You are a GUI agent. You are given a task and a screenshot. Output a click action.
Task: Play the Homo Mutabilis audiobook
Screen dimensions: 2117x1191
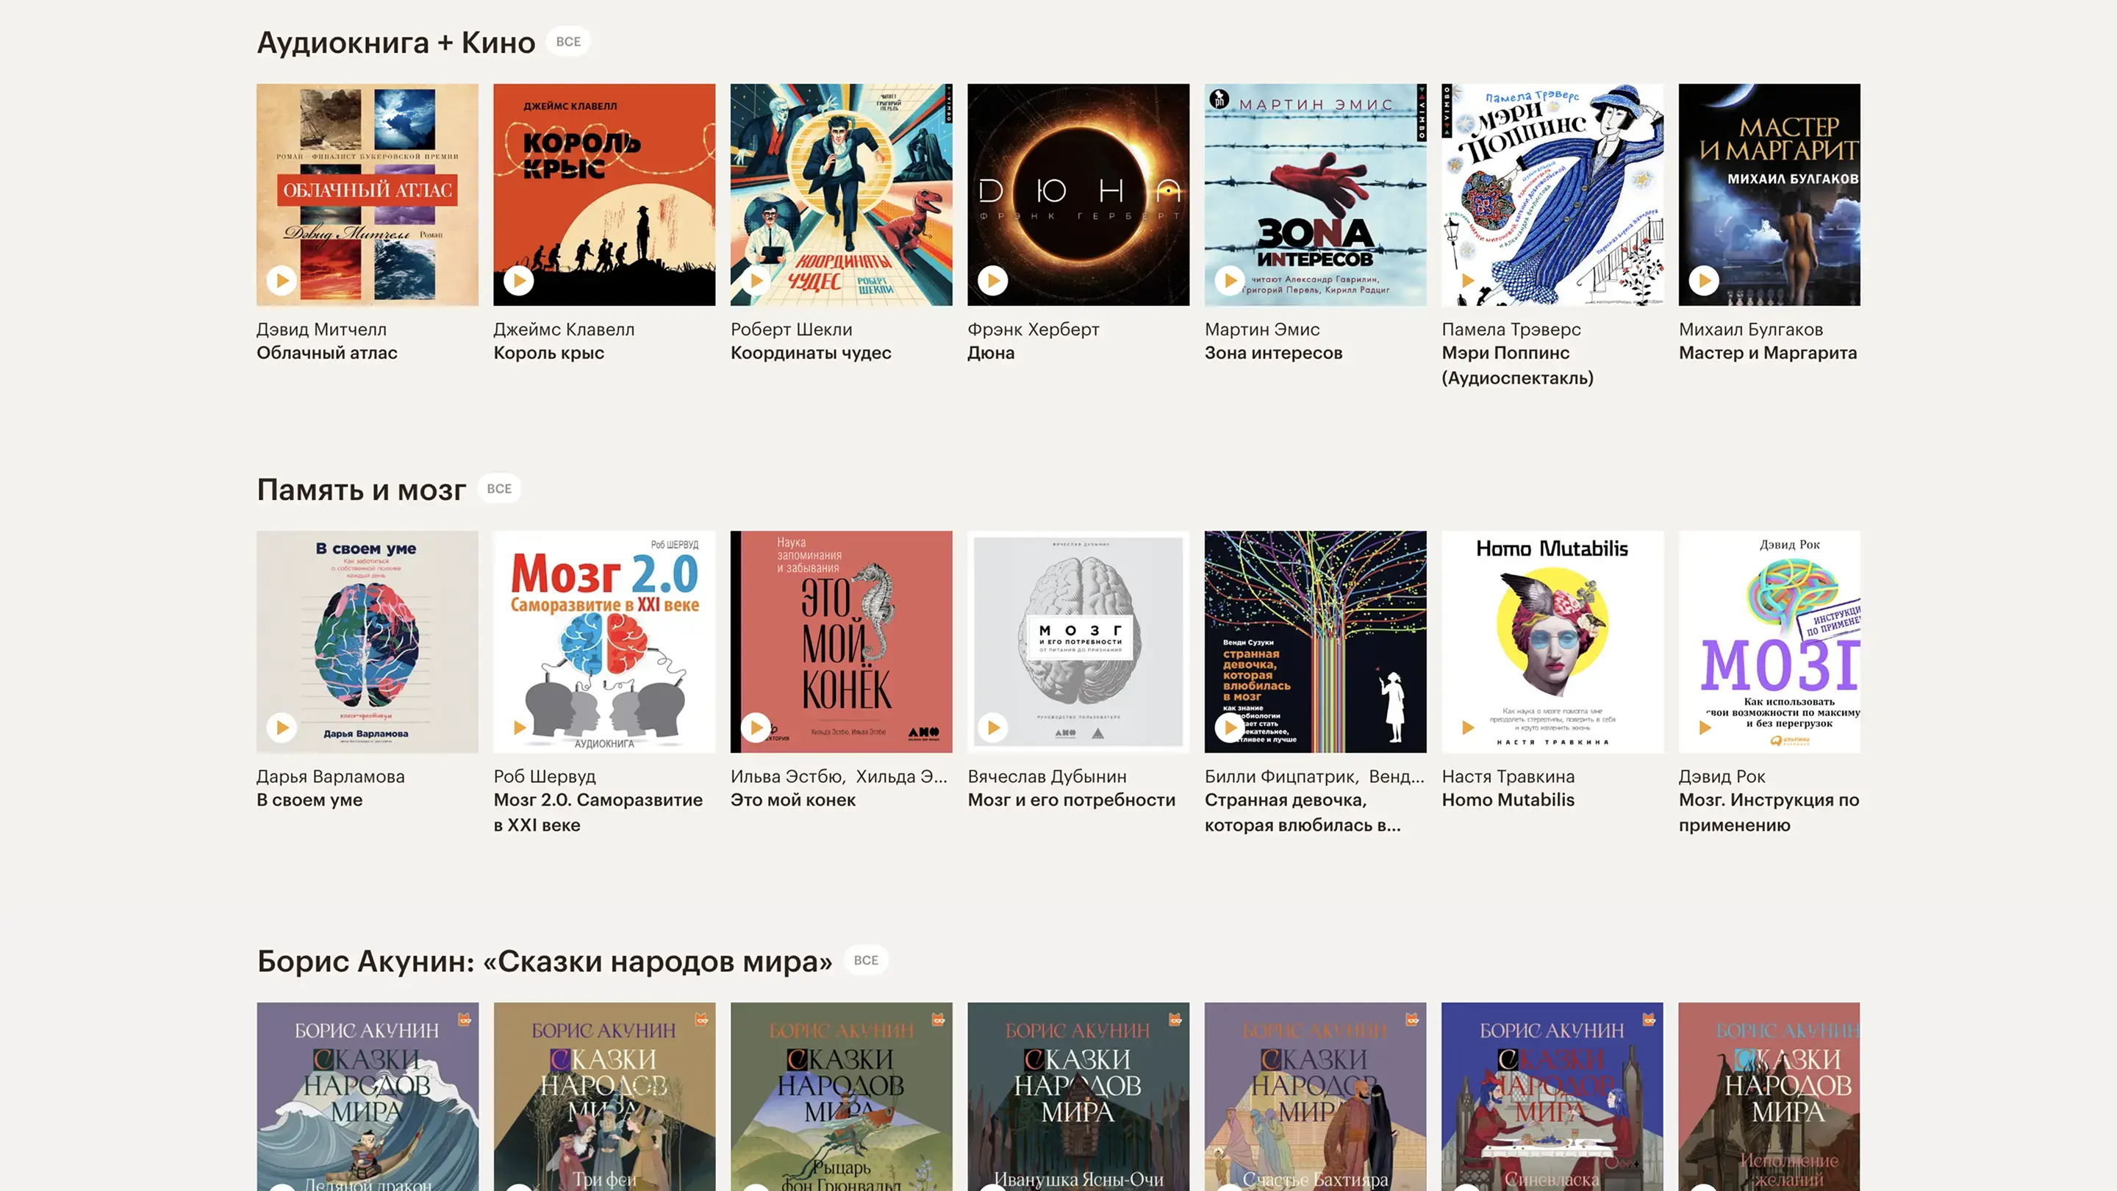(x=1467, y=727)
